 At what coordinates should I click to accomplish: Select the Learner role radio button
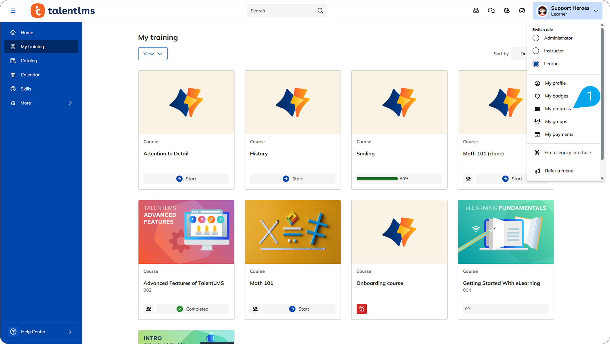pos(536,64)
